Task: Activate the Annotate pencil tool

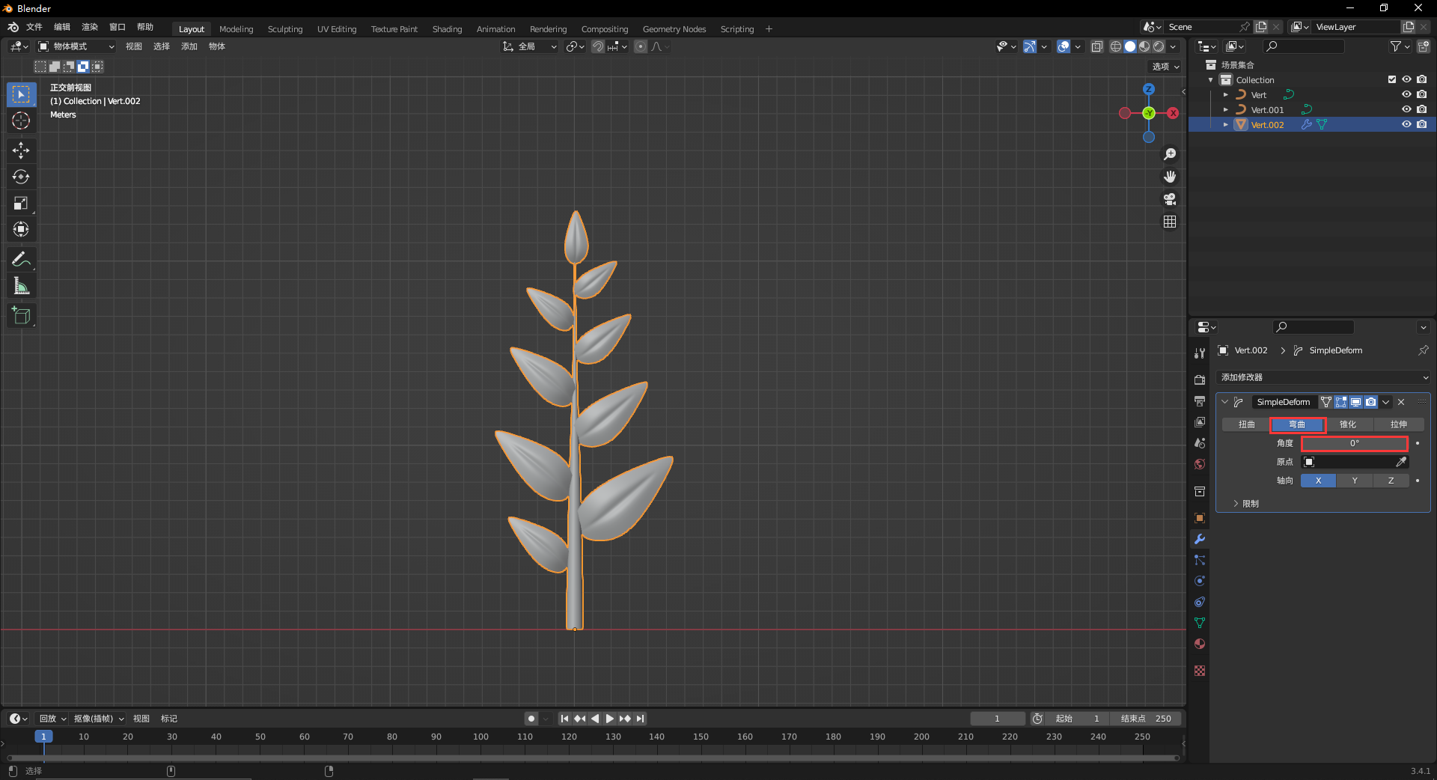Action: pos(21,260)
